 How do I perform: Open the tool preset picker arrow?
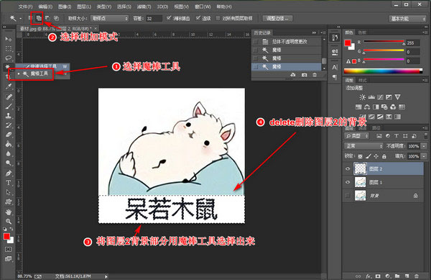tap(21, 19)
